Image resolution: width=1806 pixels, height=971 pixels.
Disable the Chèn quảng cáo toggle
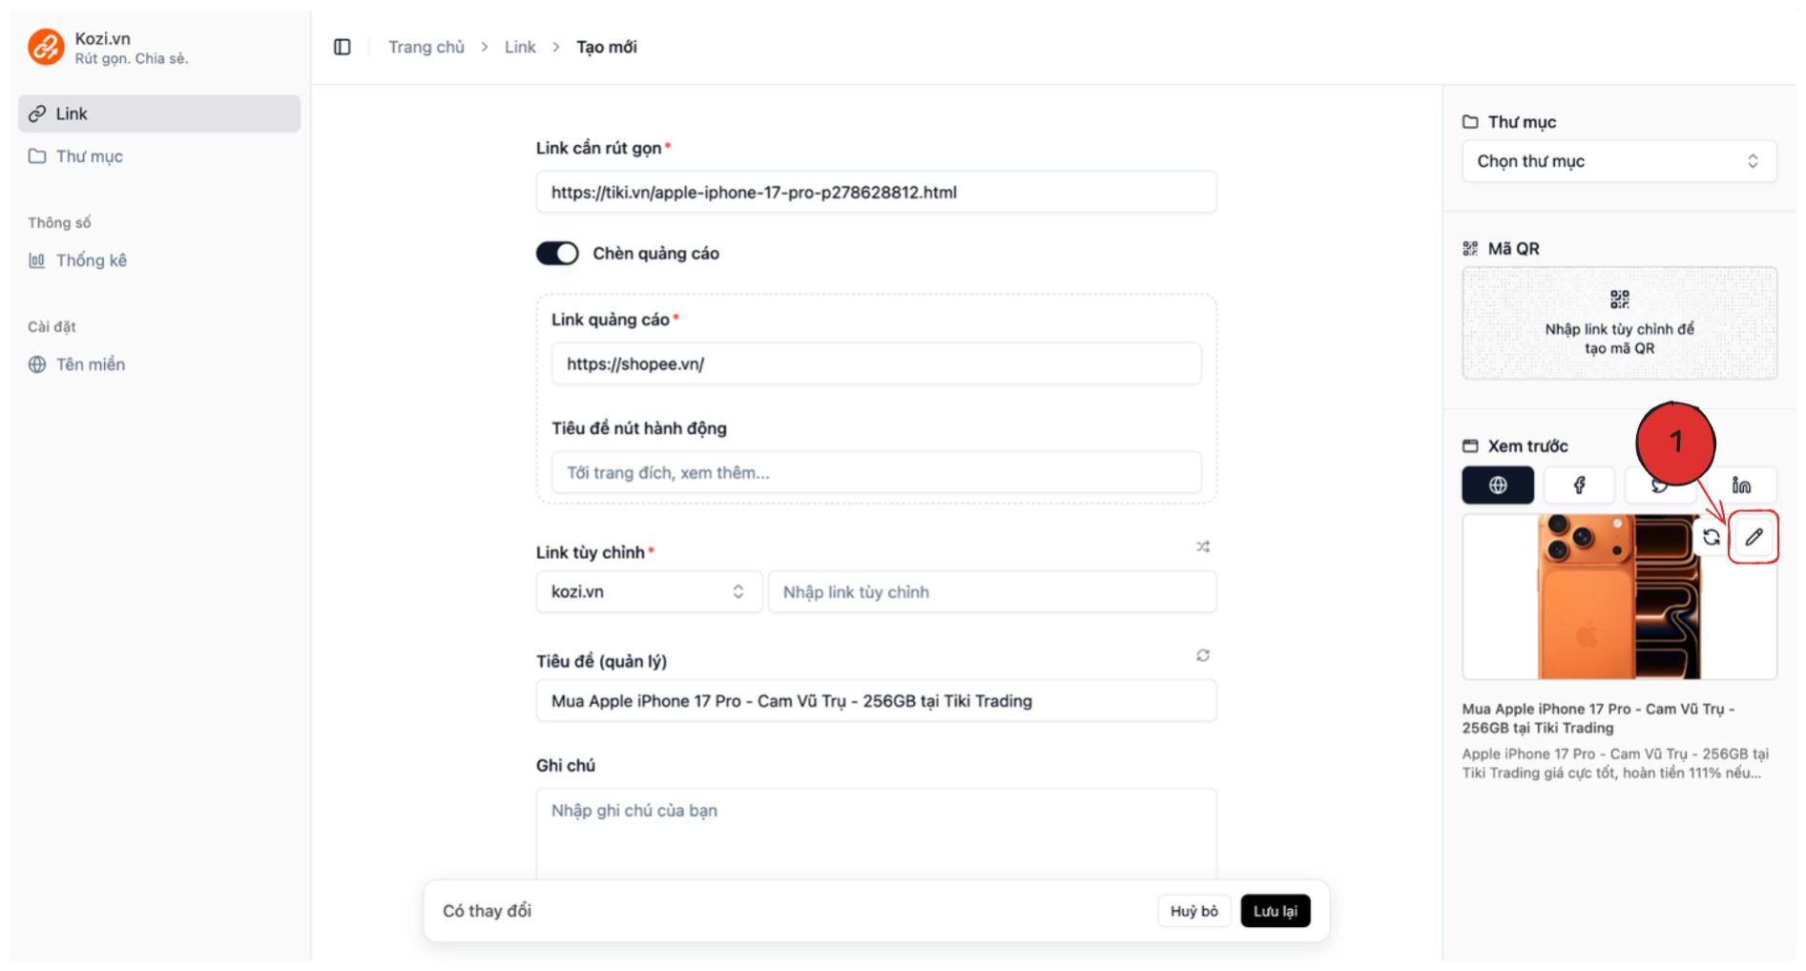[557, 253]
